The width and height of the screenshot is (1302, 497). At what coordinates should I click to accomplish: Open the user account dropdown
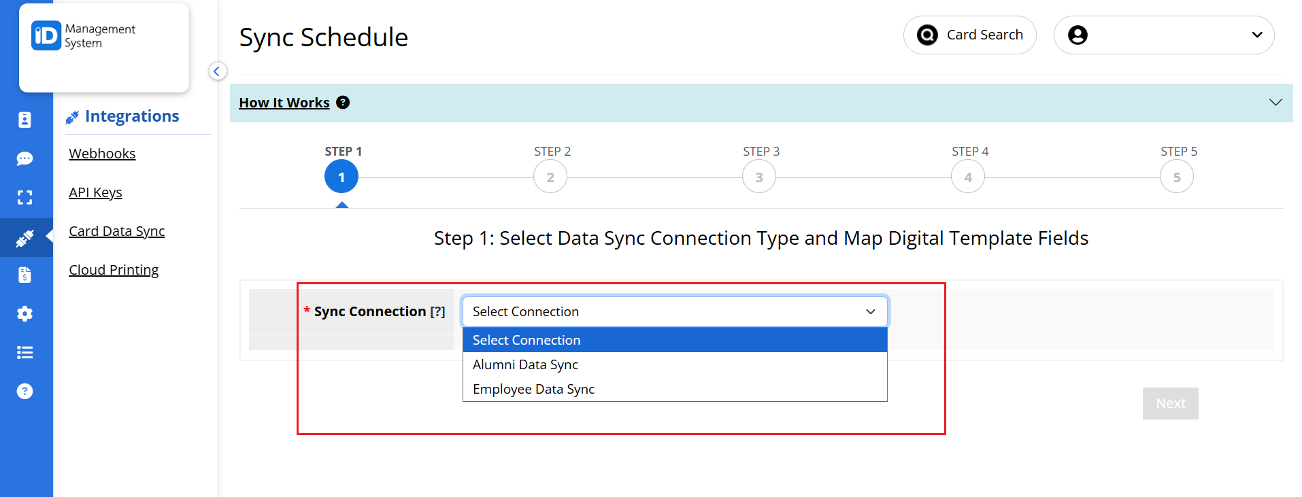1163,35
